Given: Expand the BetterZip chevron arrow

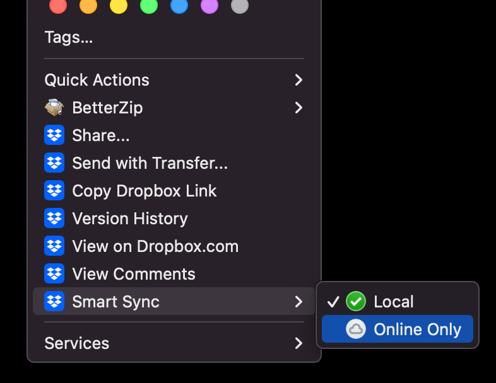Looking at the screenshot, I should 298,108.
